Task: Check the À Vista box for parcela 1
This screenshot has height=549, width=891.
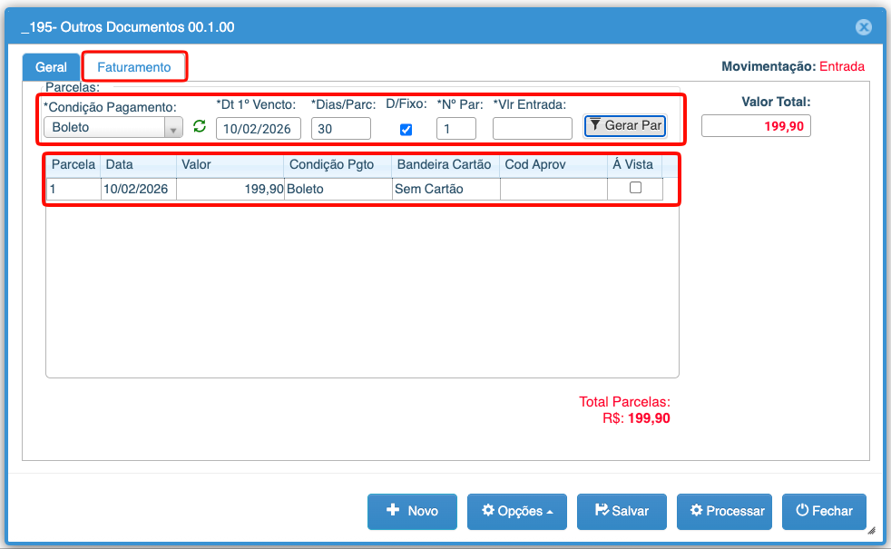Action: (x=635, y=188)
